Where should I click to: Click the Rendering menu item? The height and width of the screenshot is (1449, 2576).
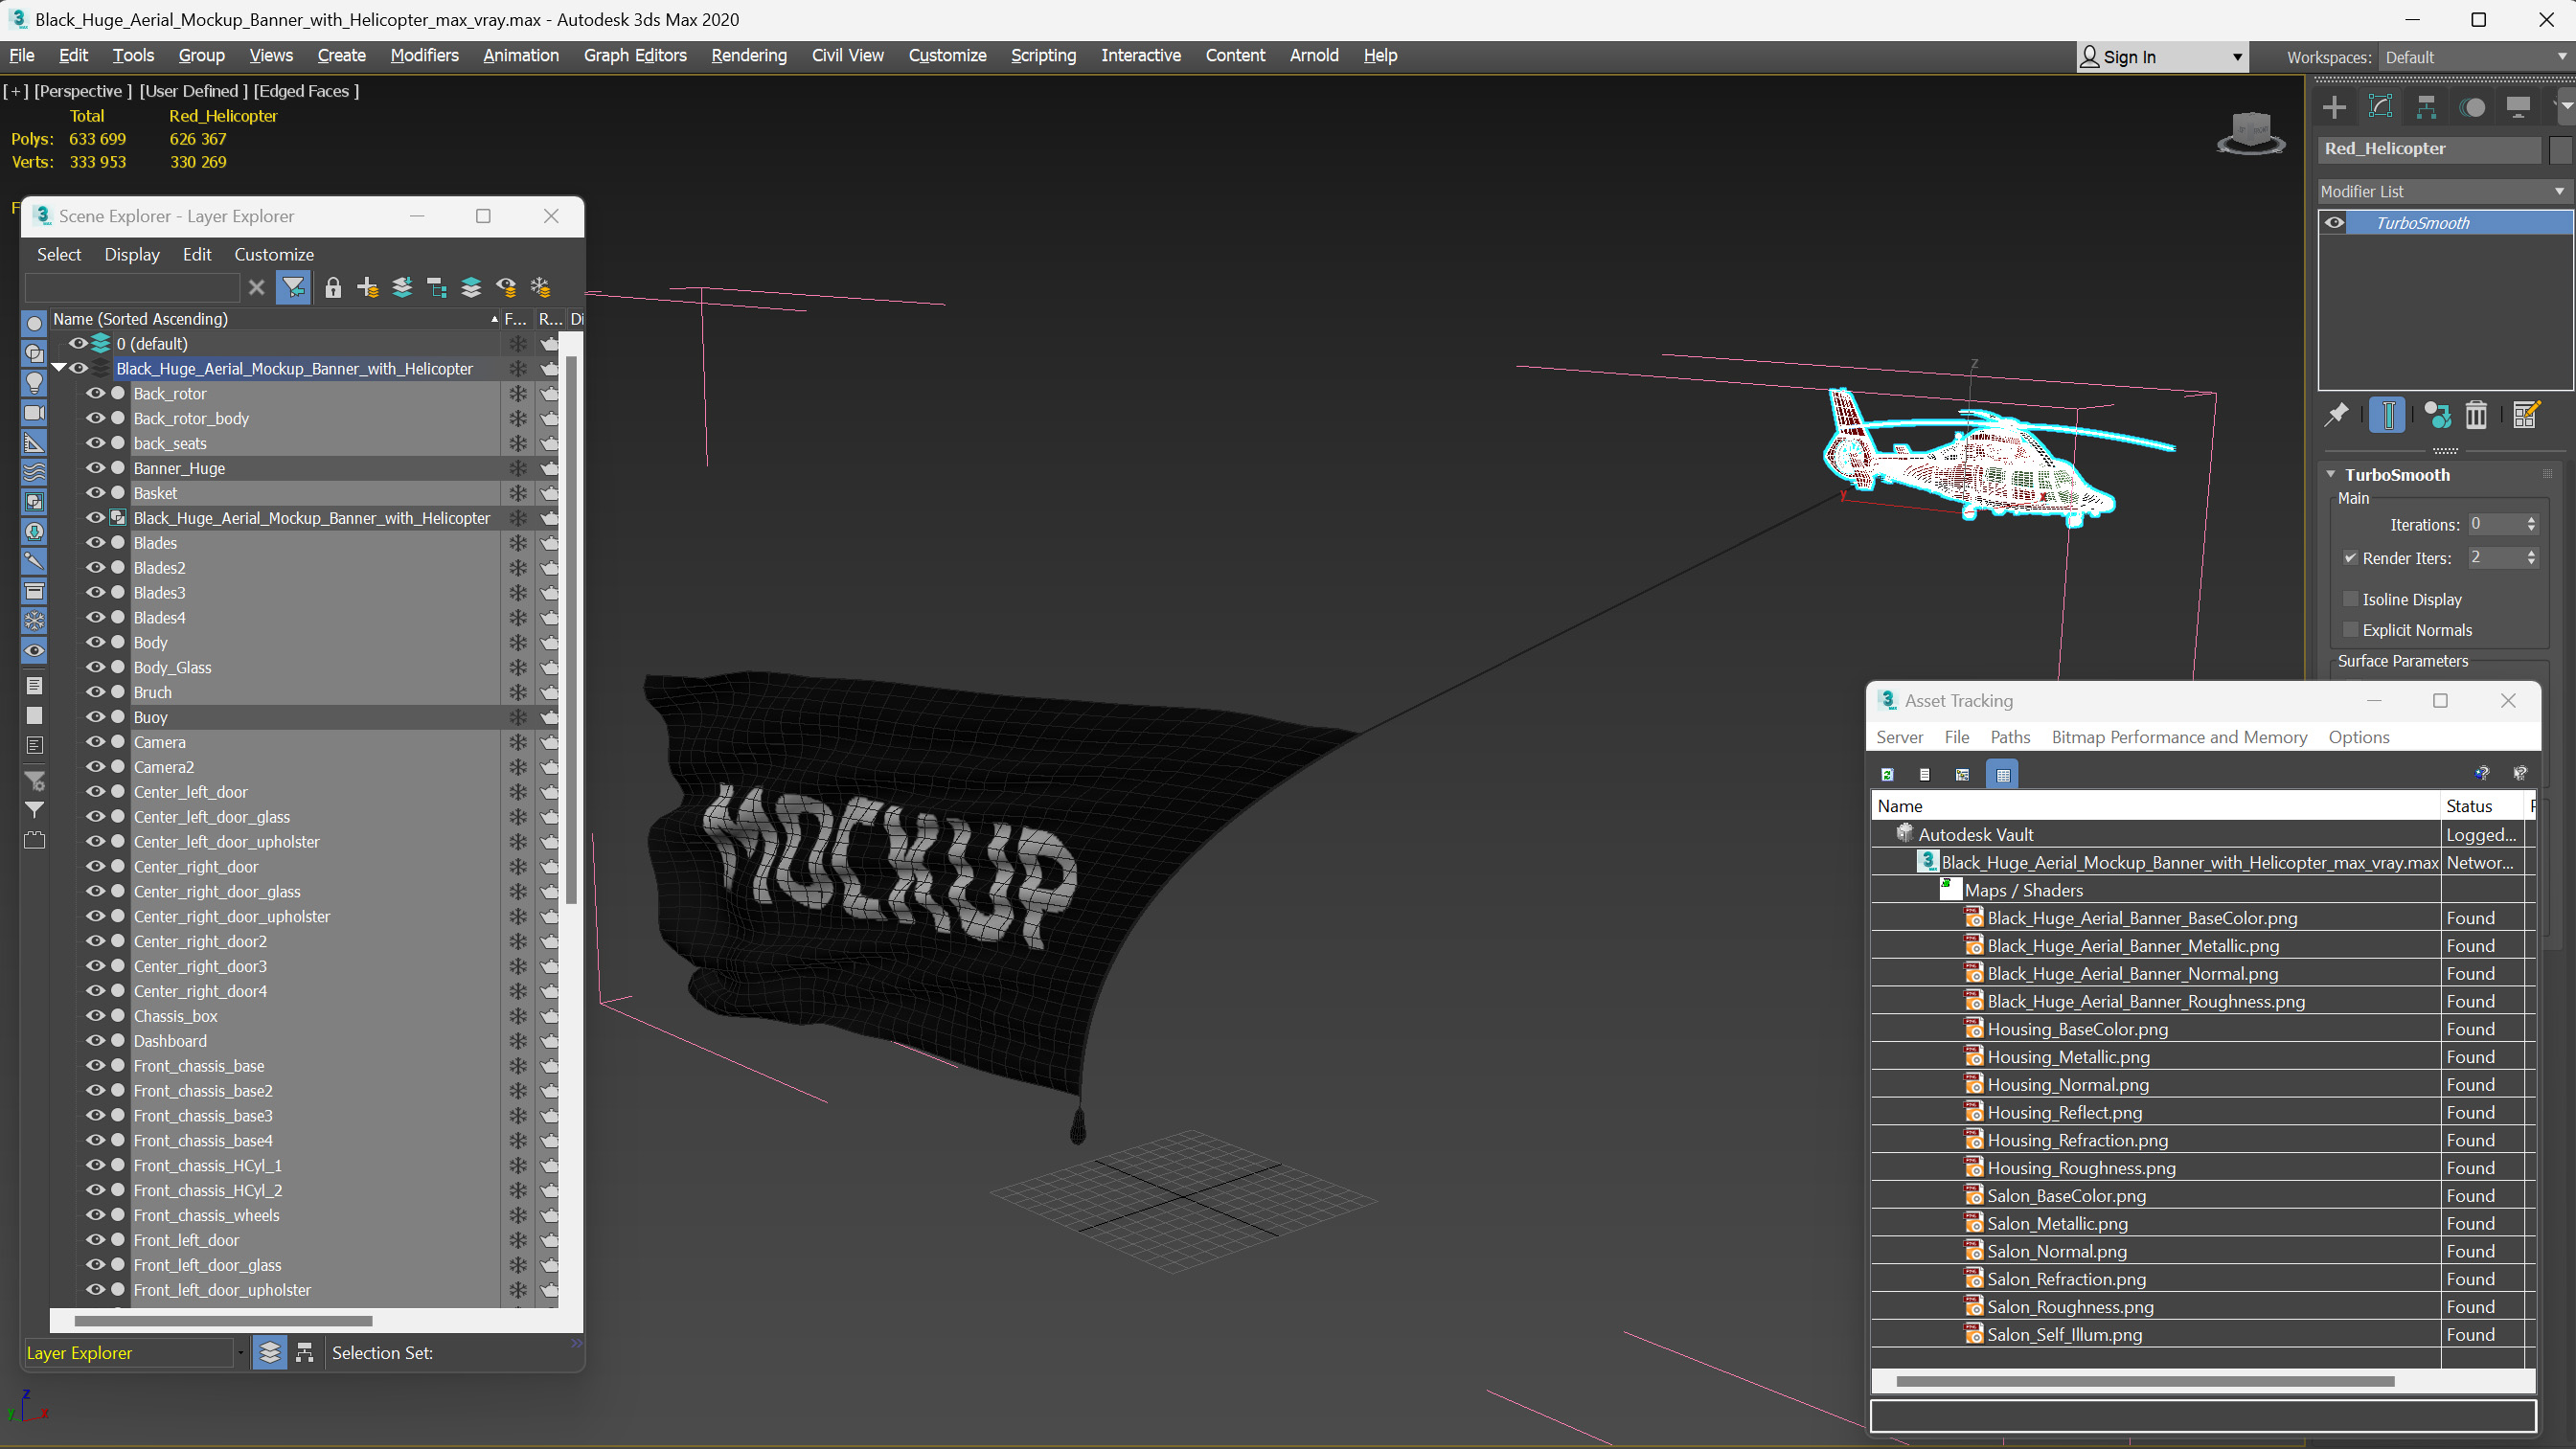click(748, 55)
